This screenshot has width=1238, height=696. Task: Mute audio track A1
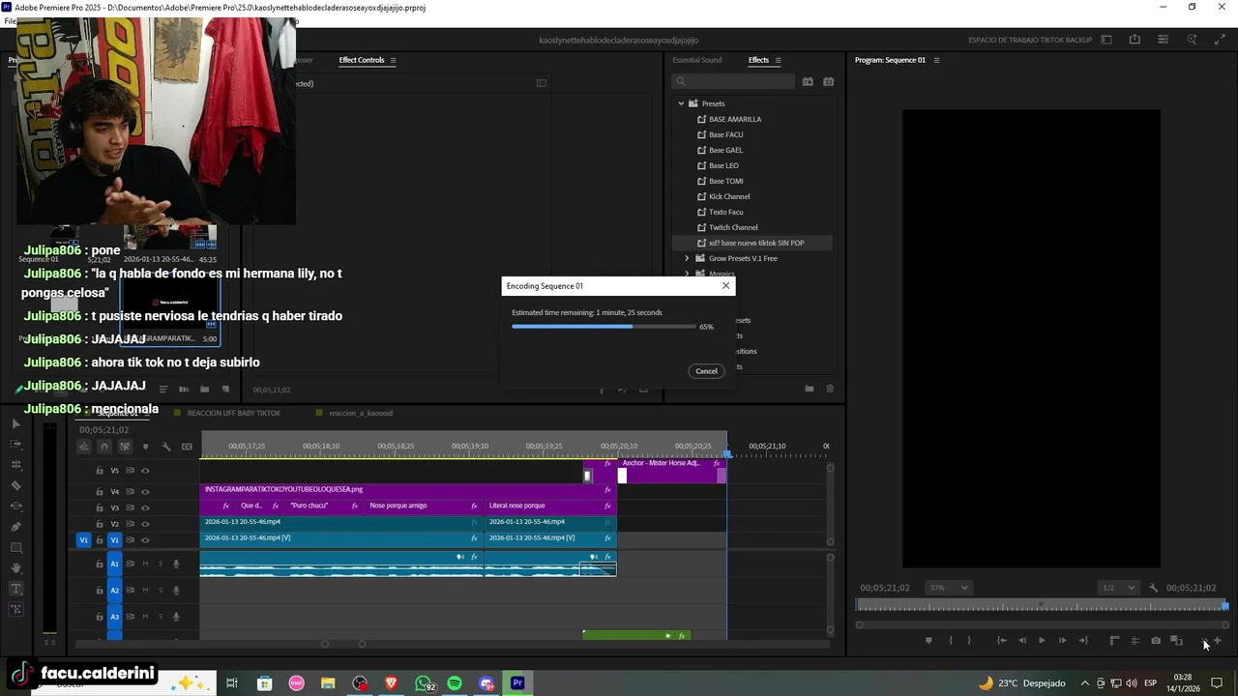[146, 564]
